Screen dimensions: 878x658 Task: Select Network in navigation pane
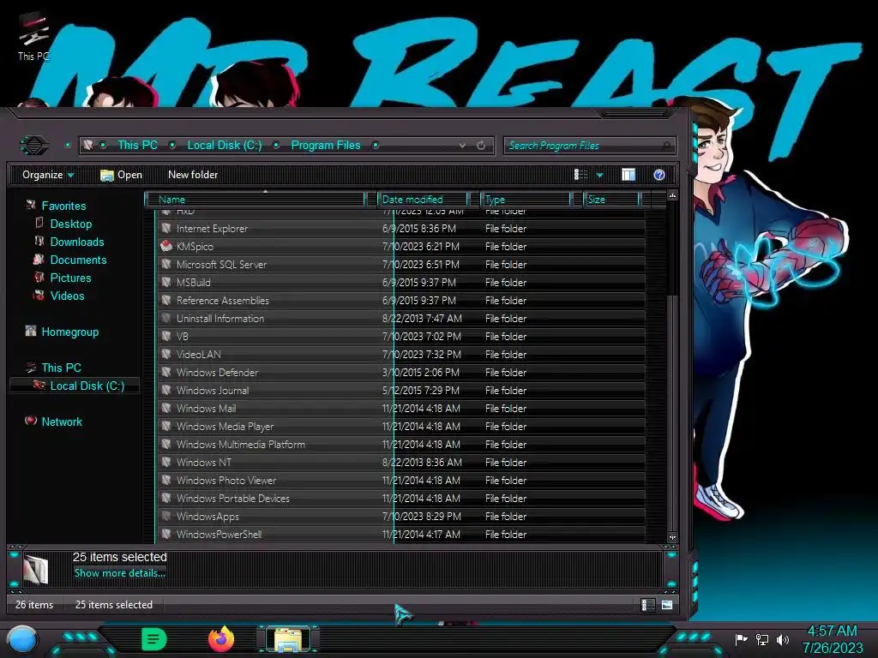click(x=62, y=422)
